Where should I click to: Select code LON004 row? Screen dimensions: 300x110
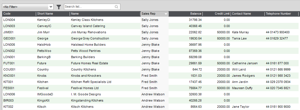(x=150, y=20)
